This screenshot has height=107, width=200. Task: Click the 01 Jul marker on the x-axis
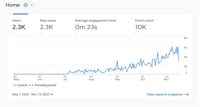click(65, 78)
